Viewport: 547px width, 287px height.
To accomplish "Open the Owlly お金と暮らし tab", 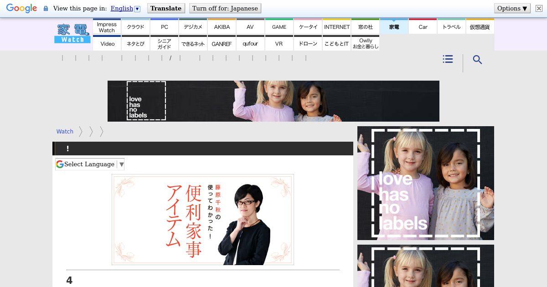I will [365, 44].
